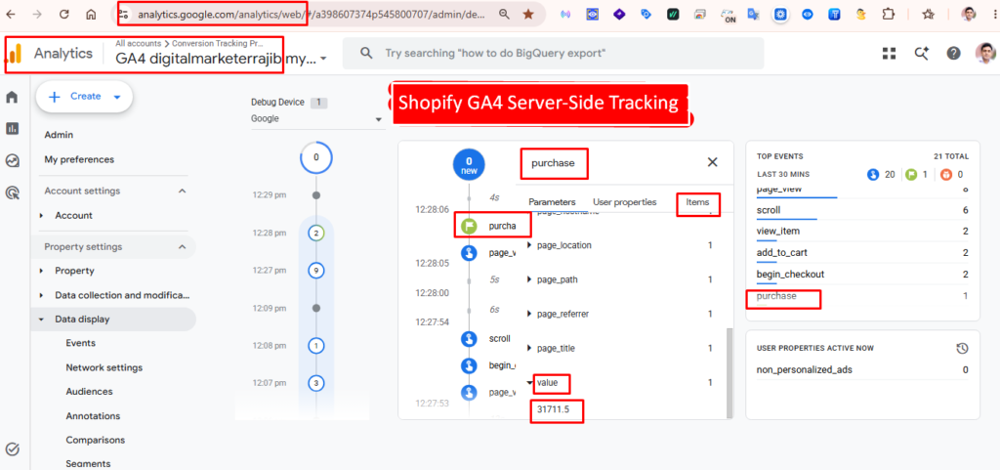1000x470 pixels.
Task: Open the Extensions puzzle piece menu
Action: 888,14
